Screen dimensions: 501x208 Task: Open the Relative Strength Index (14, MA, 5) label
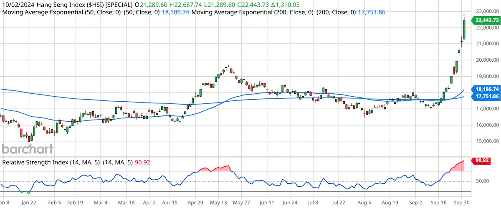click(x=51, y=163)
